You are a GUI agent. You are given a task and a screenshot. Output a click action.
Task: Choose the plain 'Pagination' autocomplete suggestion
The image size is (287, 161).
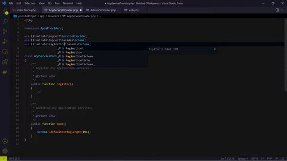[x=103, y=52]
